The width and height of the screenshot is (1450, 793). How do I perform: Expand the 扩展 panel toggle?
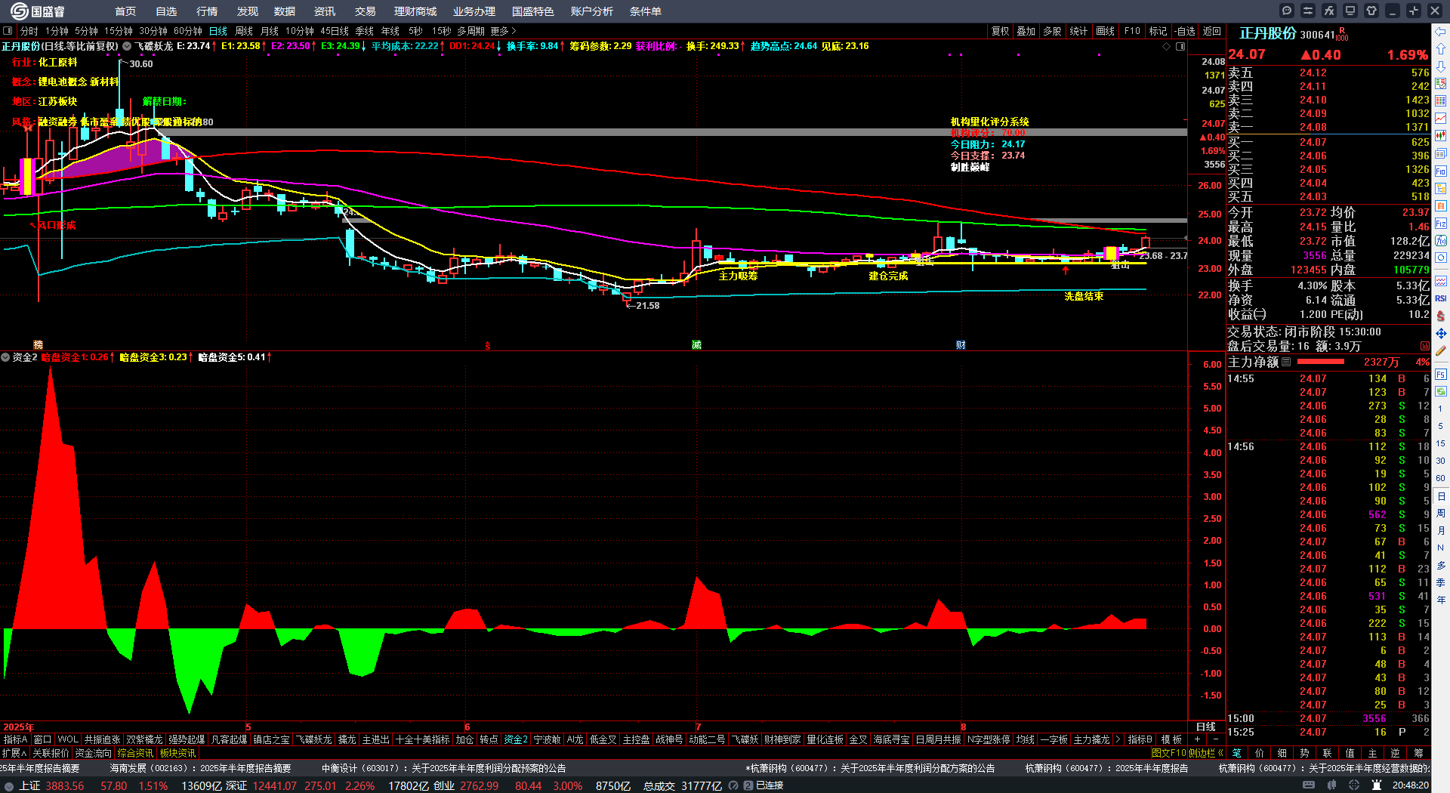click(x=14, y=753)
